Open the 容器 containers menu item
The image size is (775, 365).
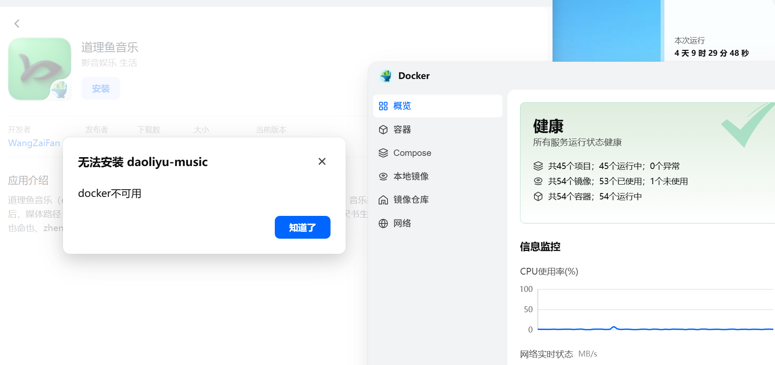tap(438, 130)
